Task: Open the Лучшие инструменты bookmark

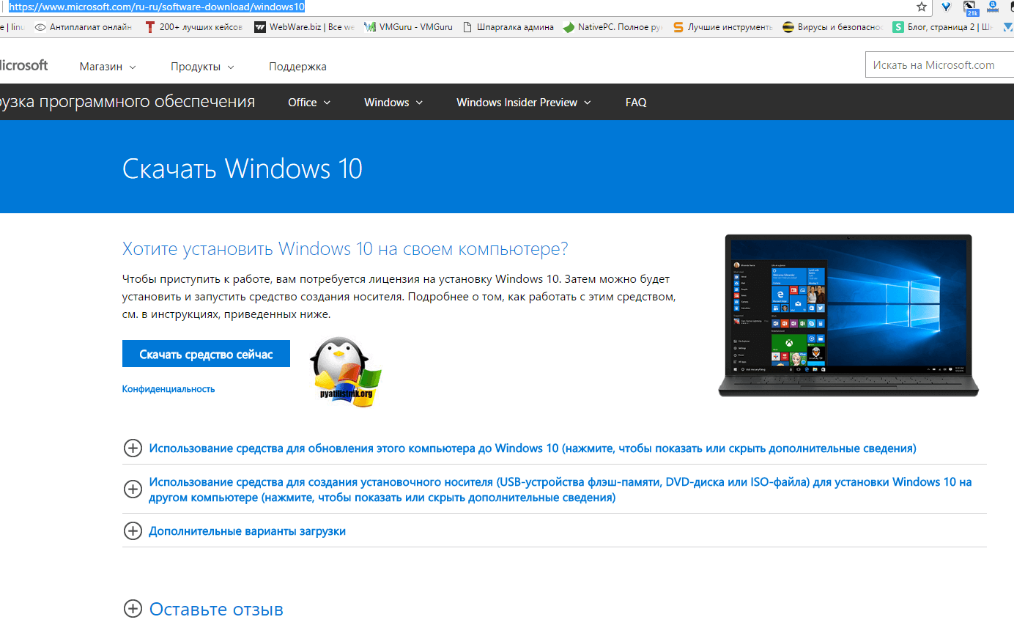Action: click(x=722, y=27)
